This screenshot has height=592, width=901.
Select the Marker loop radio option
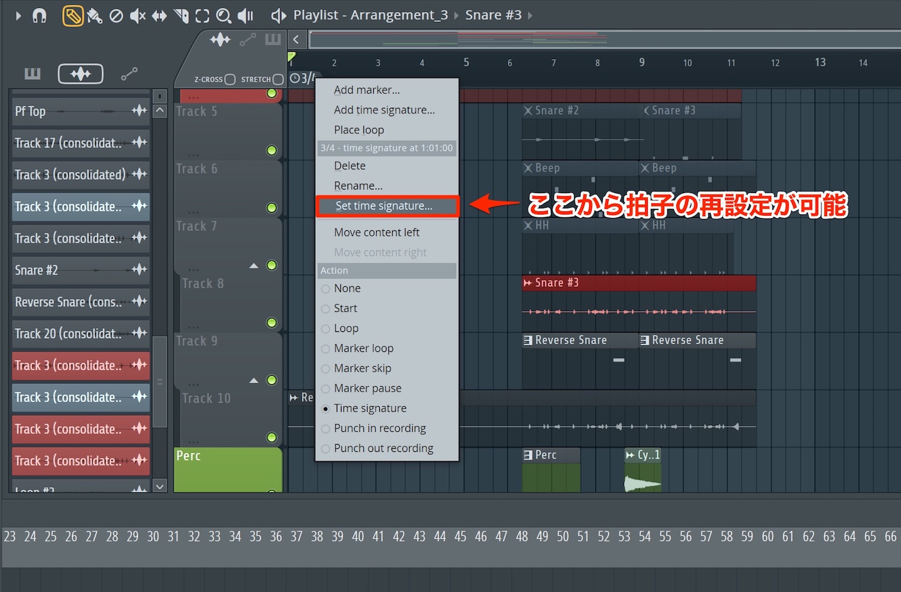326,349
